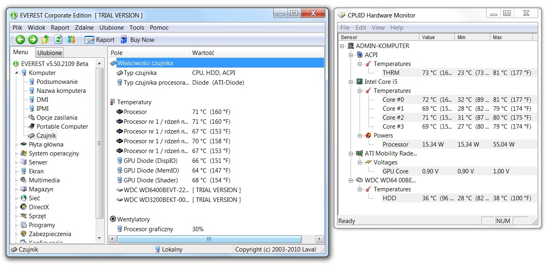Screen dimensions: 546x265
Task: Open the Raport toolbar button
Action: (100, 39)
